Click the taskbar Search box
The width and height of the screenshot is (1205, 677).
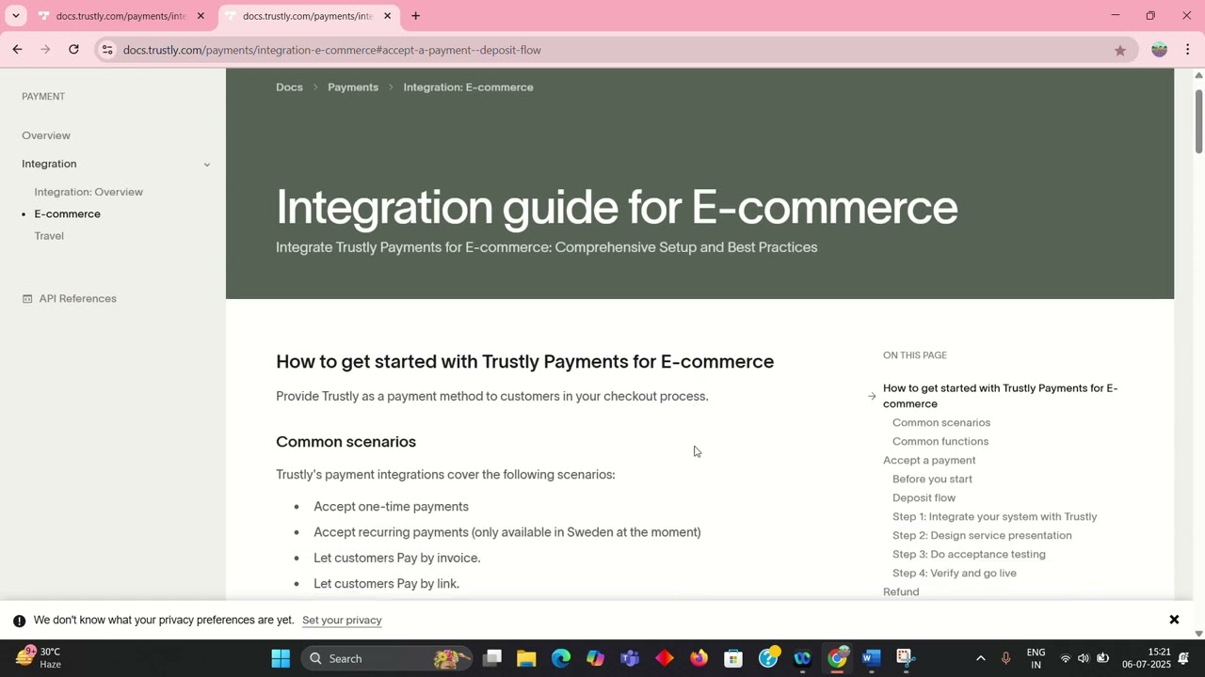[x=388, y=658]
